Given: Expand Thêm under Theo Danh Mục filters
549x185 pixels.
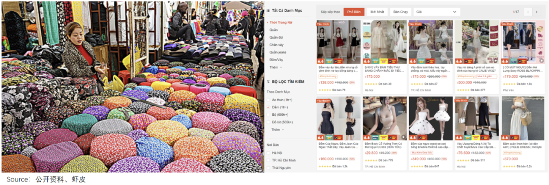Looking at the screenshot, I should click(278, 130).
